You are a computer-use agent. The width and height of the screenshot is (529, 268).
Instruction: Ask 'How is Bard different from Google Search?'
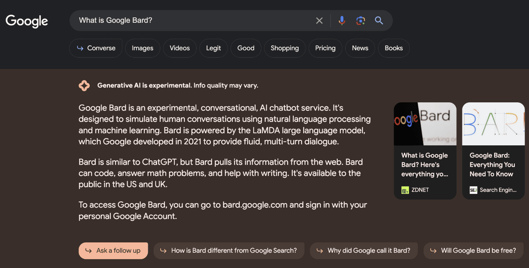click(229, 251)
